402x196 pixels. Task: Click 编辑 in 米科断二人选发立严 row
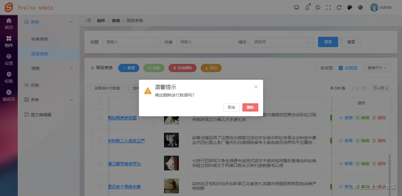click(363, 141)
